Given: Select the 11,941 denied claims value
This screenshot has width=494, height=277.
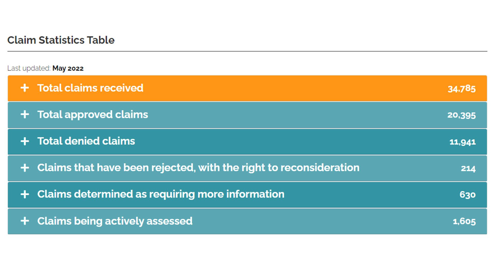Looking at the screenshot, I should [463, 142].
